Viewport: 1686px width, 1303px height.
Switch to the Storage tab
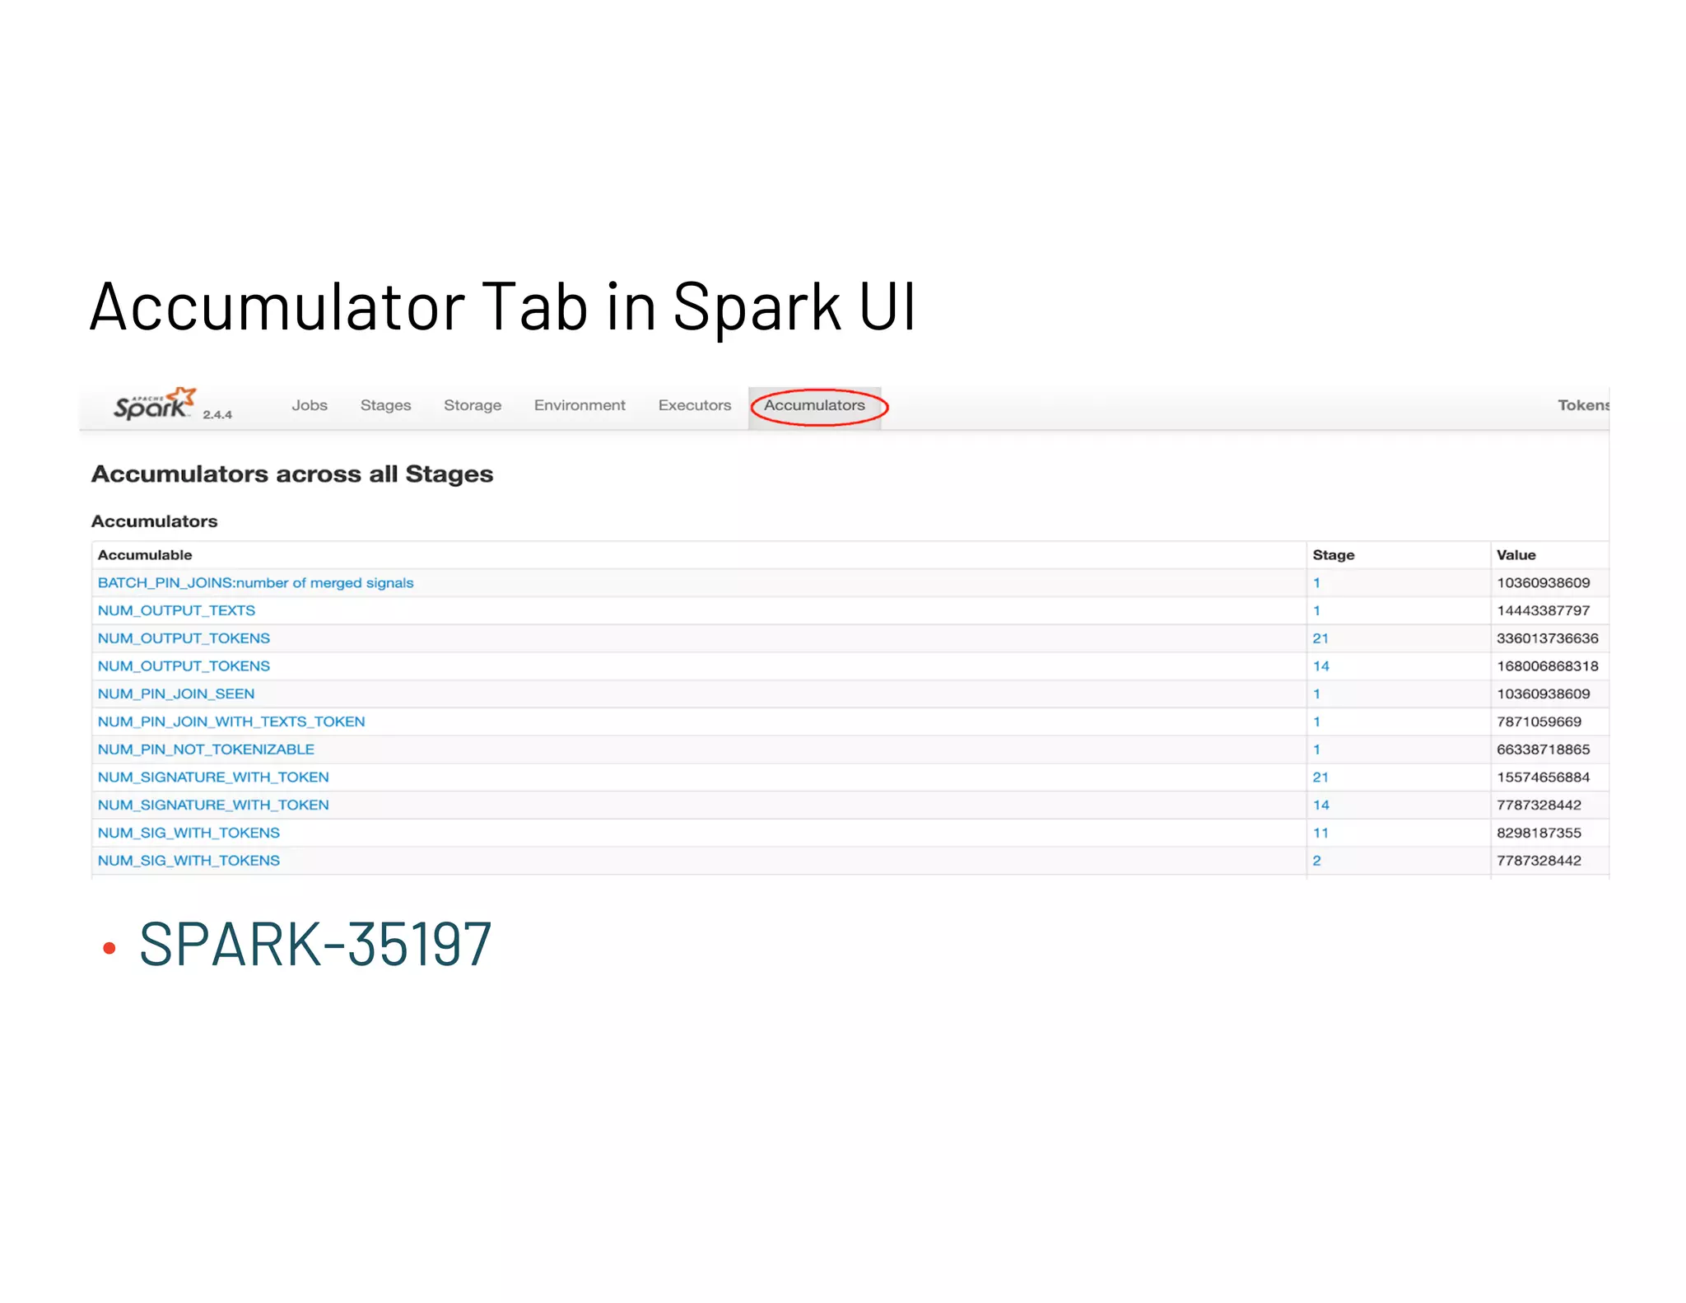click(473, 405)
